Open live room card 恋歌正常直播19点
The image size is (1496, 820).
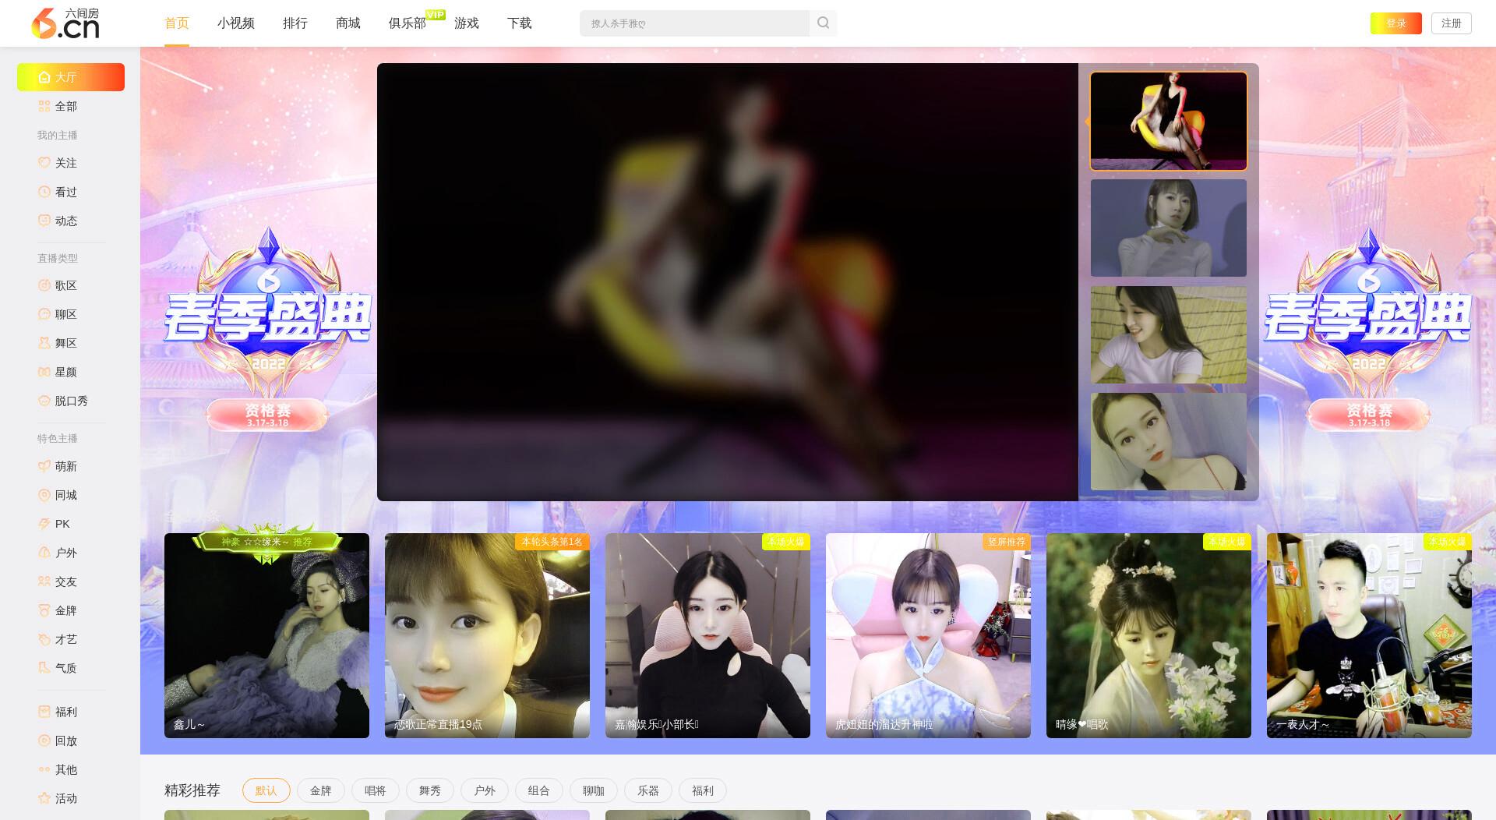(487, 635)
